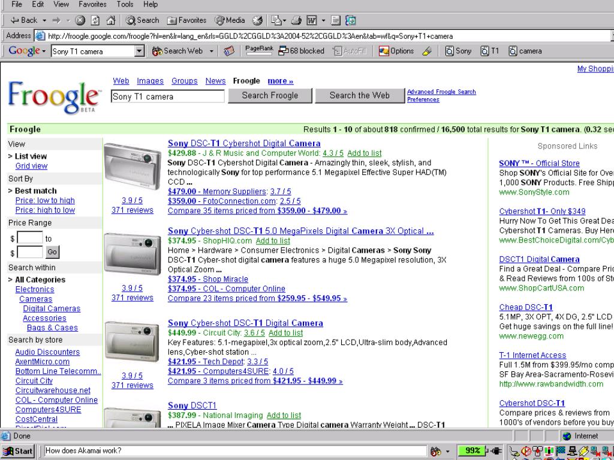Screen dimensions: 614x460
Task: Open the File menu
Action: (x=16, y=4)
